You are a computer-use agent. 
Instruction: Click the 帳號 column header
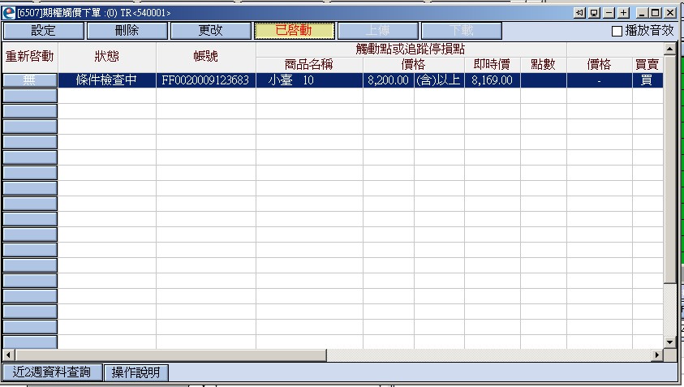(x=205, y=57)
